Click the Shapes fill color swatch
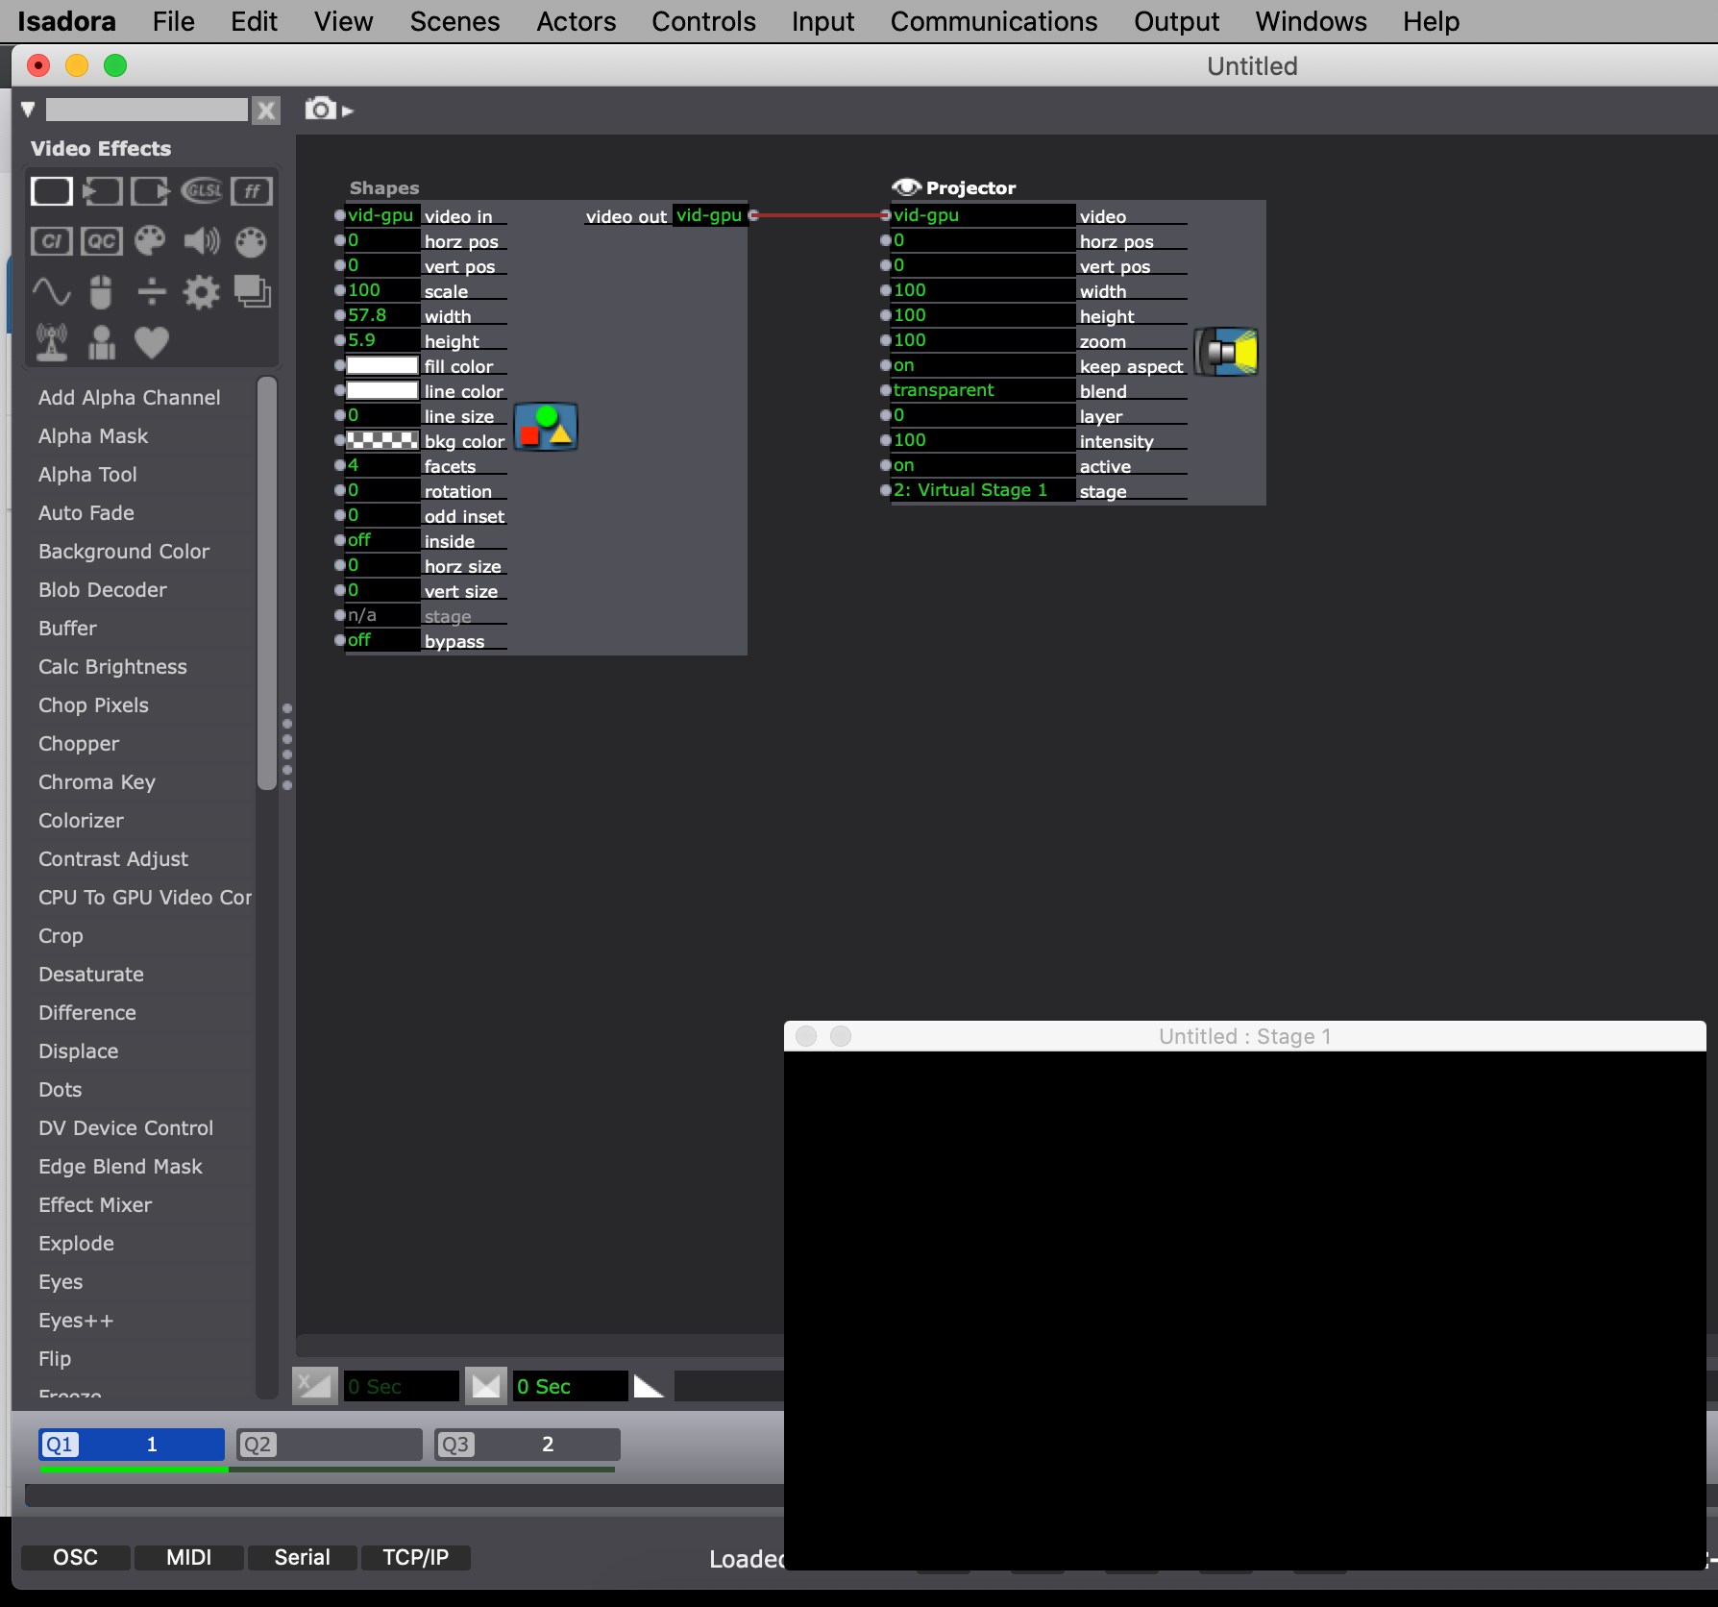This screenshot has height=1607, width=1718. click(x=381, y=365)
